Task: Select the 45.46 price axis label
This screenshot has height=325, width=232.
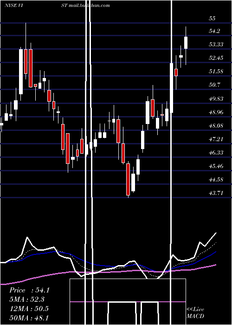Action: (x=216, y=166)
